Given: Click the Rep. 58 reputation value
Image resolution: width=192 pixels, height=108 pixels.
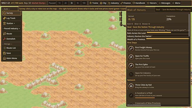Looking at the screenshot, I should tap(27, 3).
